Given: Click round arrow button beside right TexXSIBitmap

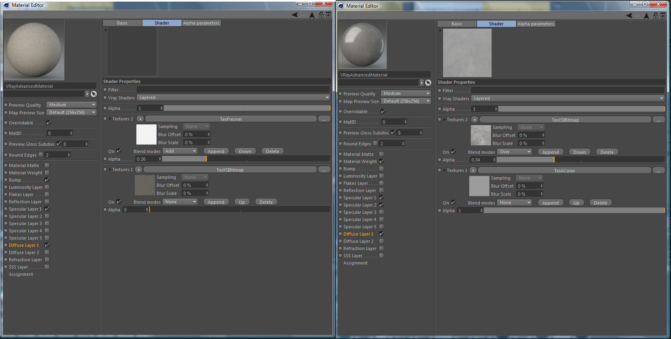Looking at the screenshot, I should (475, 120).
